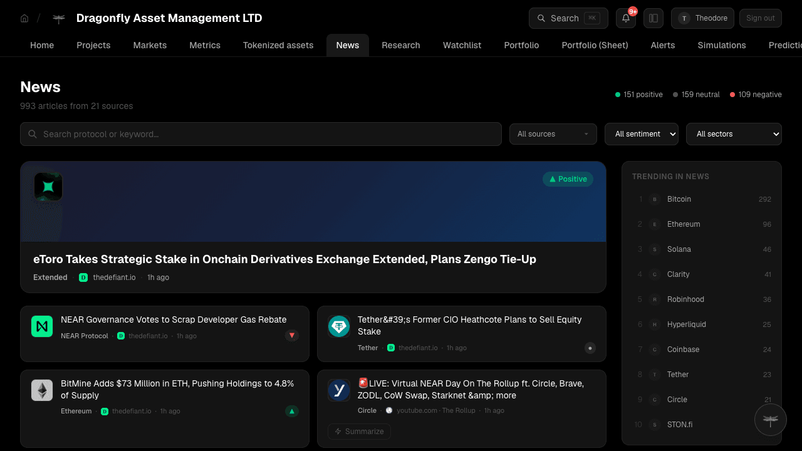Open the floating Dragonfly assistant button
This screenshot has height=451, width=802.
click(771, 420)
